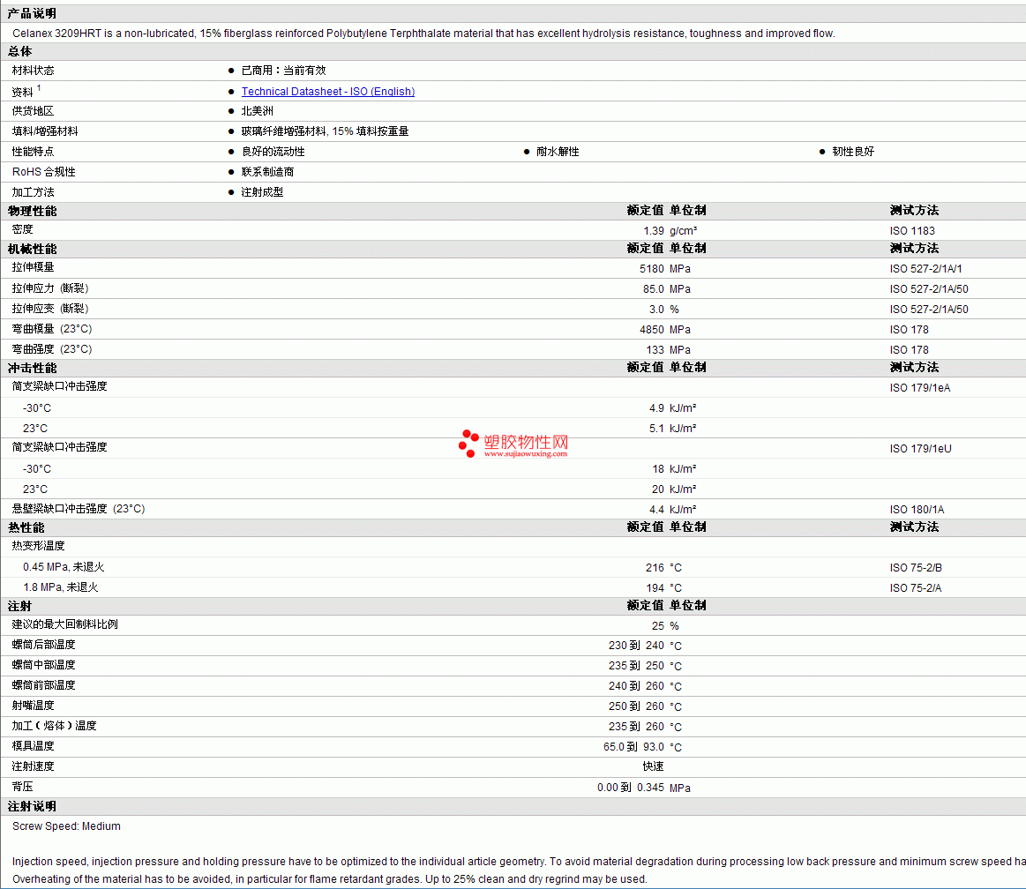Click the value 已商用：当前有效
The image size is (1026, 889).
(283, 71)
